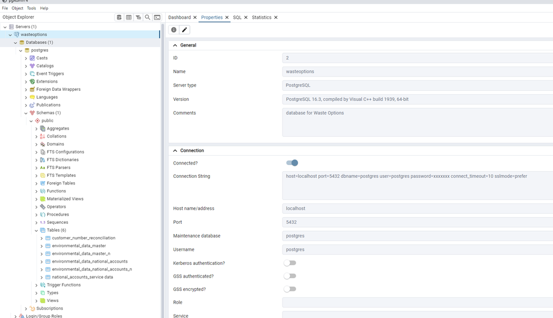
Task: Click the empty Role field
Action: click(418, 302)
